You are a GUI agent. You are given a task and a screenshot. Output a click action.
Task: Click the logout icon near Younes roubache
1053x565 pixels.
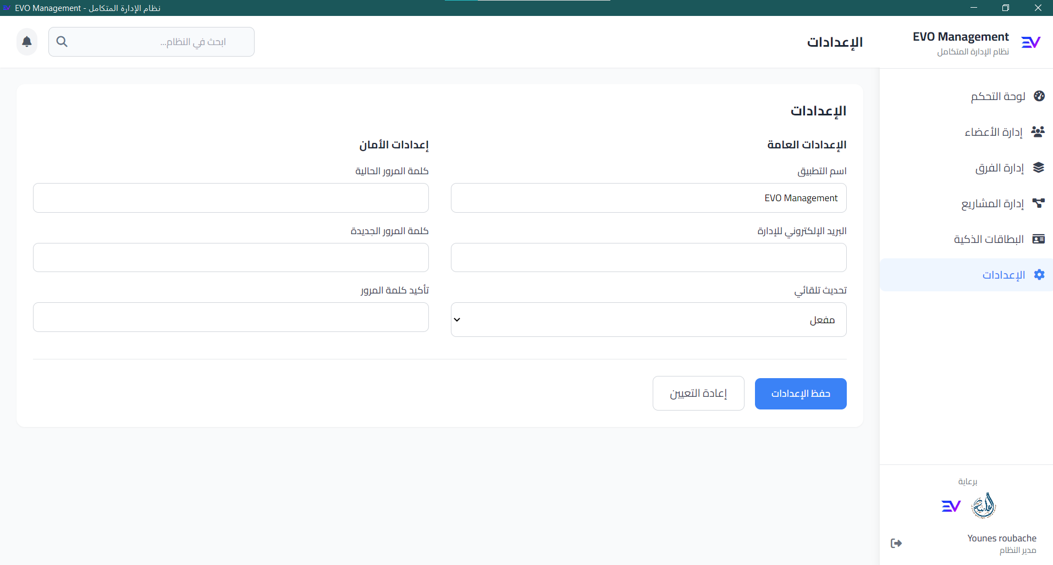point(896,543)
